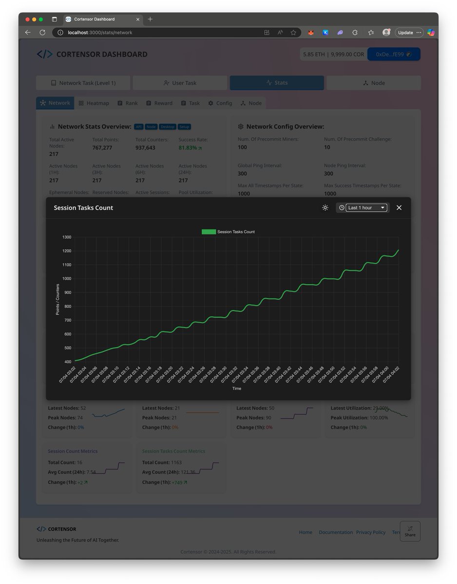Follow the Home footer link

(305, 532)
